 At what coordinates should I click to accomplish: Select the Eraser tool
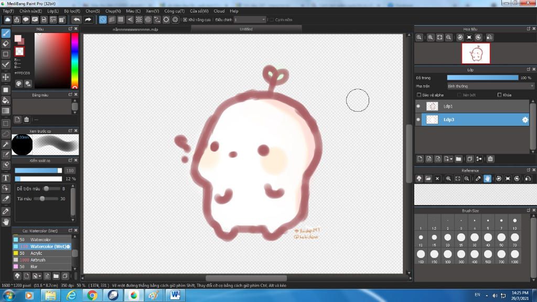(6, 44)
